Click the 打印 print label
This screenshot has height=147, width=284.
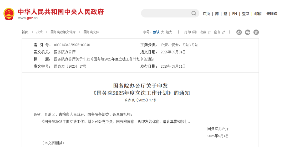point(188,32)
